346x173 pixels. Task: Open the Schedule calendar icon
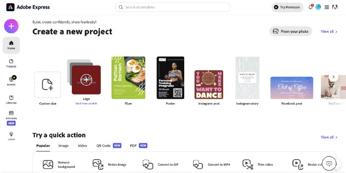point(11,113)
